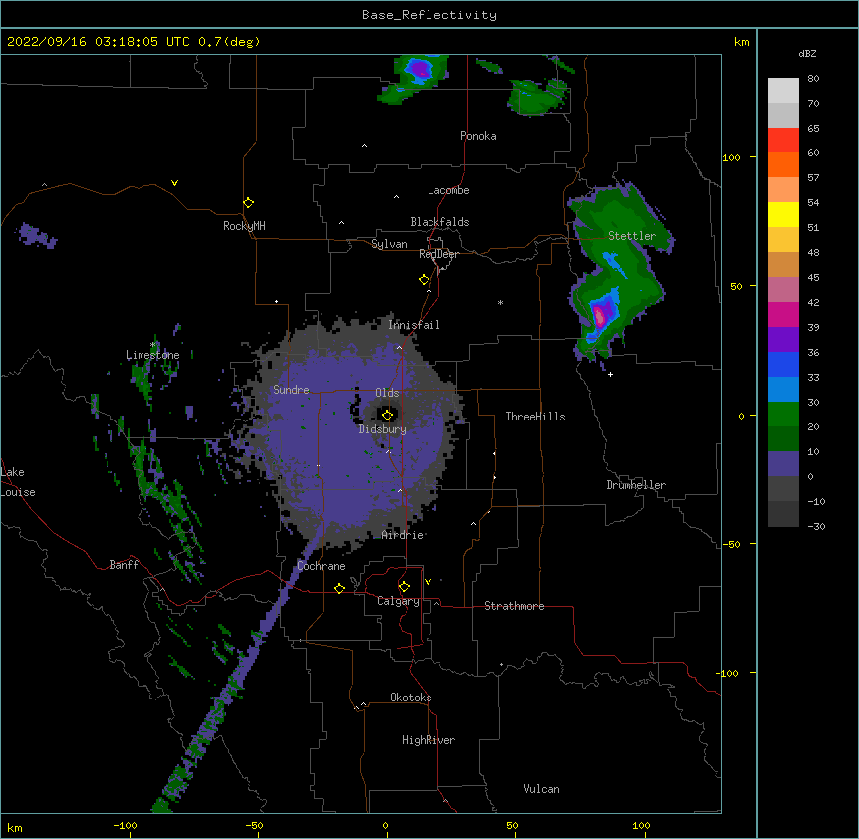Click the Innisfail label
The height and width of the screenshot is (839, 859).
[414, 325]
